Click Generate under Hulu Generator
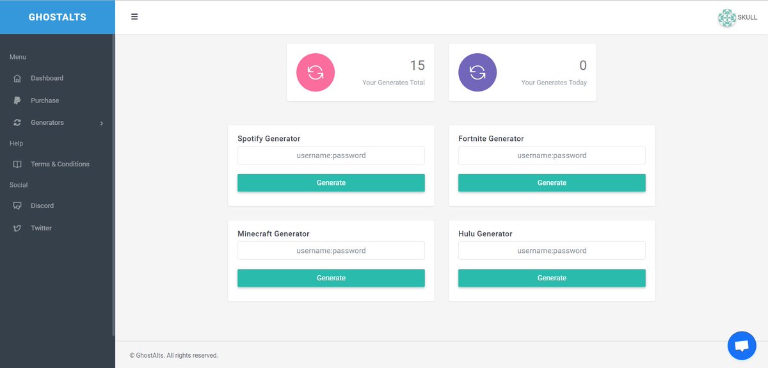The height and width of the screenshot is (368, 768). tap(552, 278)
